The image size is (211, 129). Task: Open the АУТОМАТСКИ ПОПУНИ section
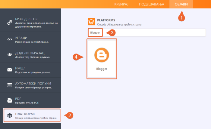(30, 85)
